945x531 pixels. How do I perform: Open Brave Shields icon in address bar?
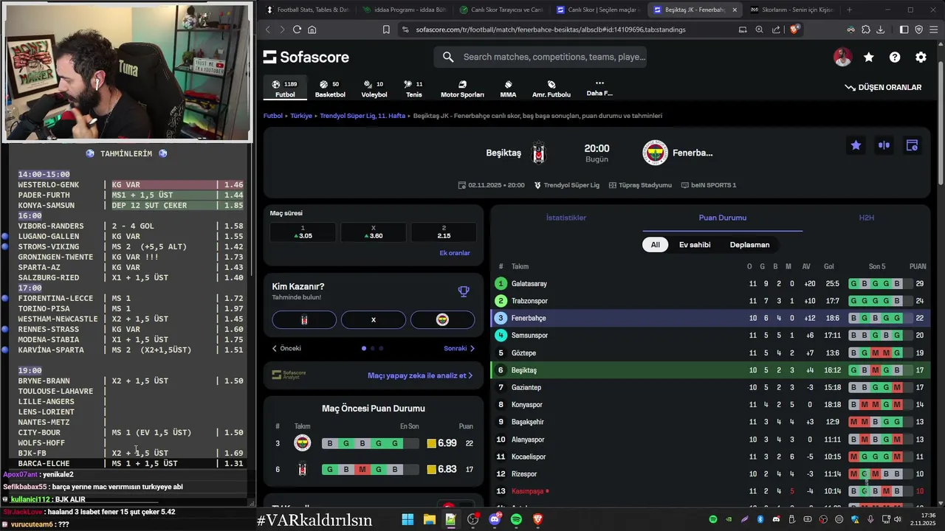pos(794,29)
